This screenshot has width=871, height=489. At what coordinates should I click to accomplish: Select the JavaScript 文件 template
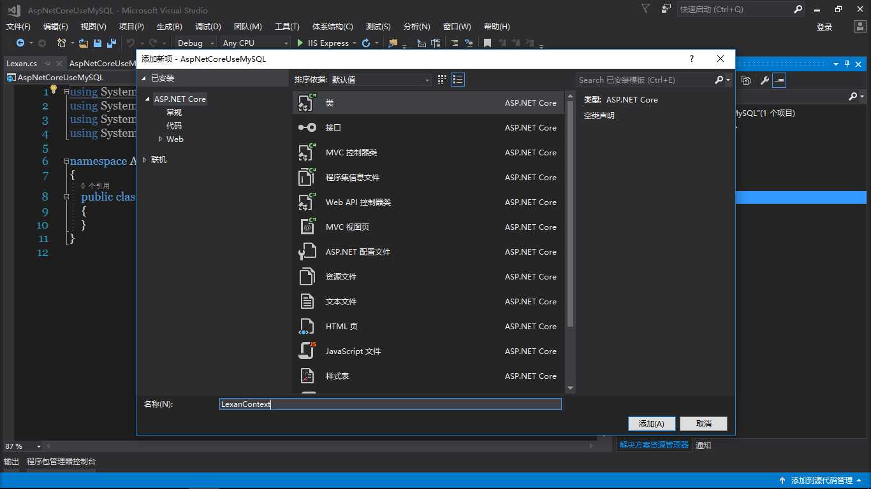click(x=428, y=351)
